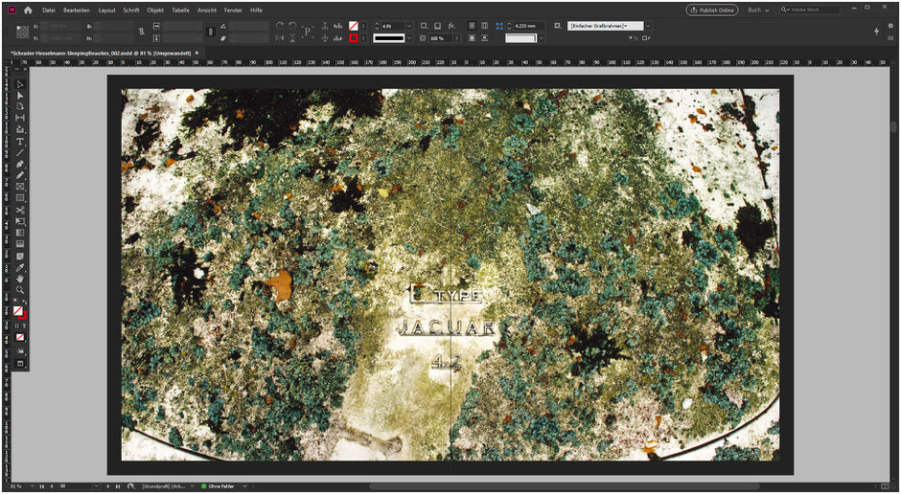
Task: Select the Note tool
Action: [x=20, y=256]
